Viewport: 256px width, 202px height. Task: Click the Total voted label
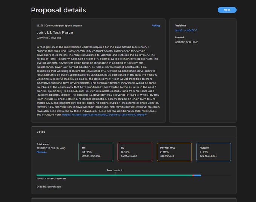point(43,144)
